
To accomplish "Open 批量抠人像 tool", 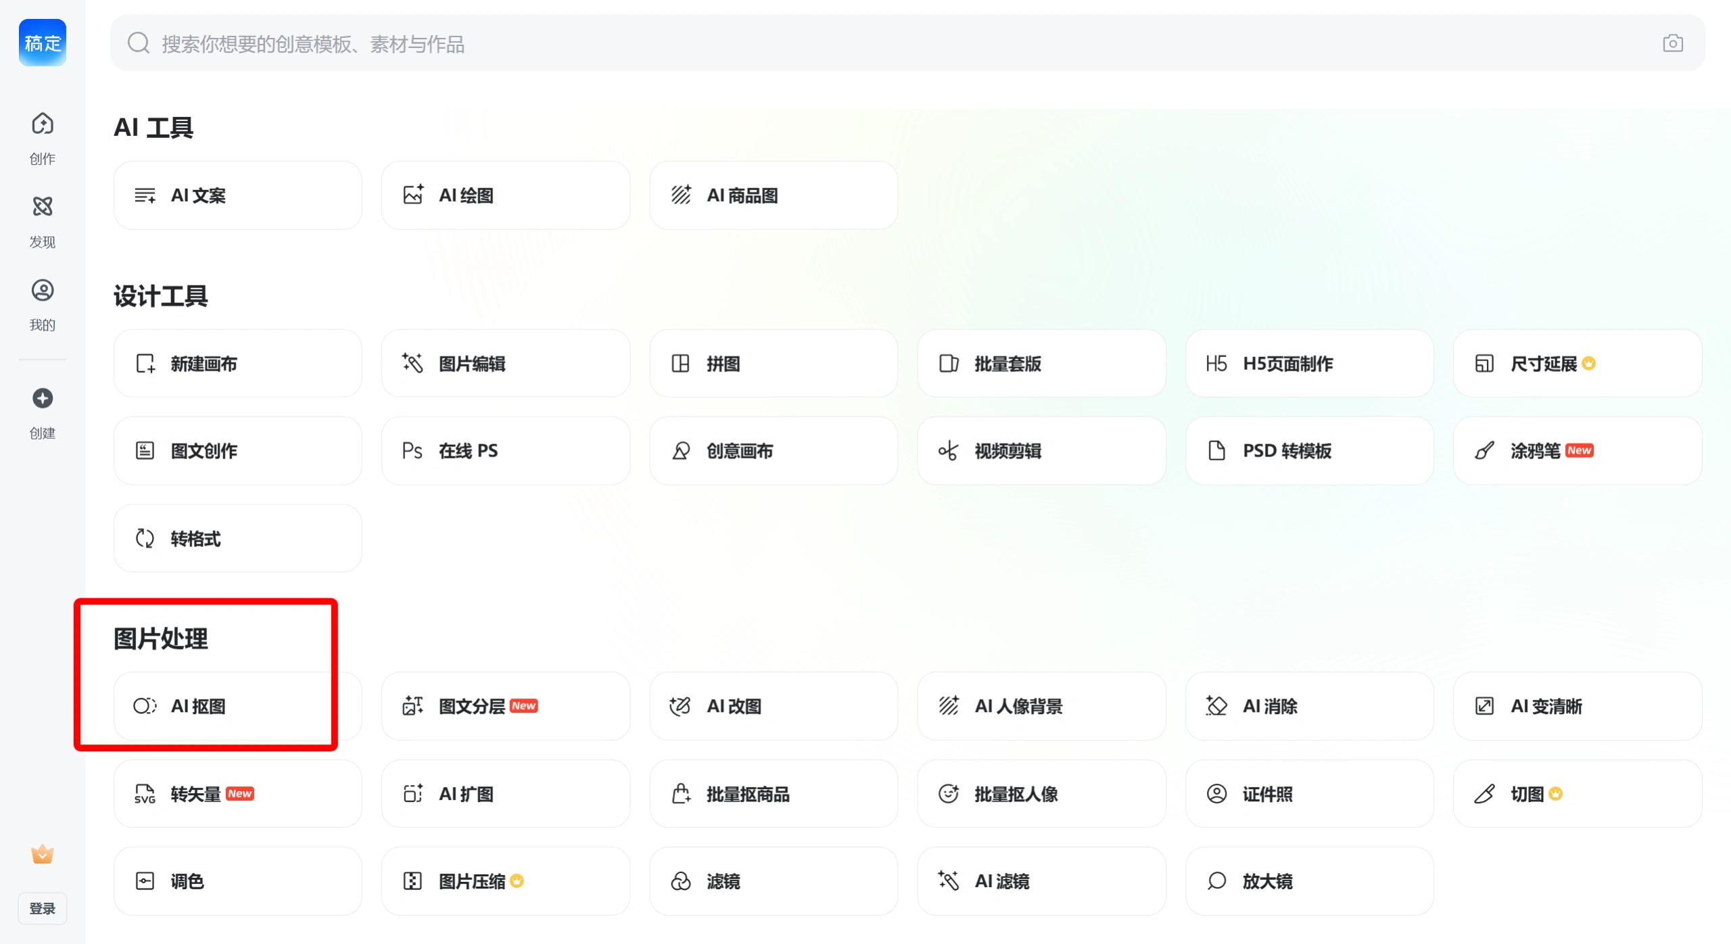I will tap(1042, 794).
